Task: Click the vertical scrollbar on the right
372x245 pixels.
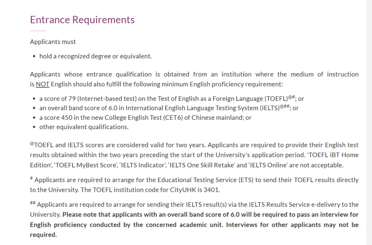Action: tap(369, 122)
